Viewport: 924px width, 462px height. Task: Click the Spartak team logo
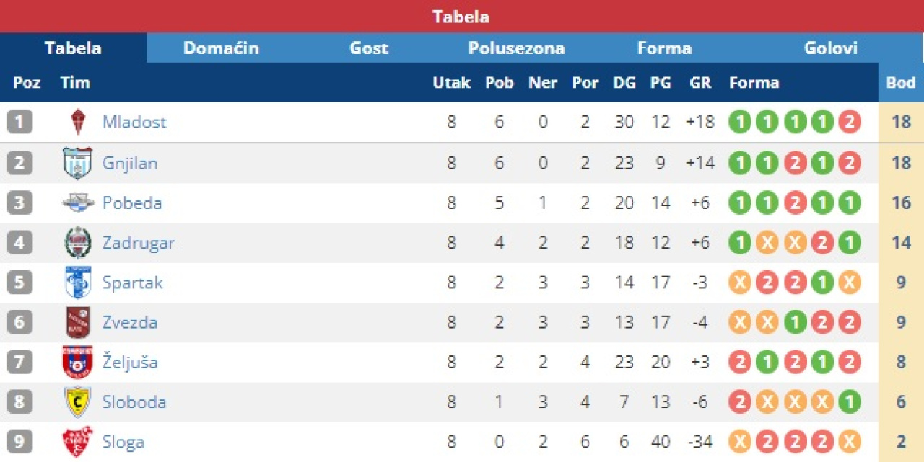coord(78,283)
